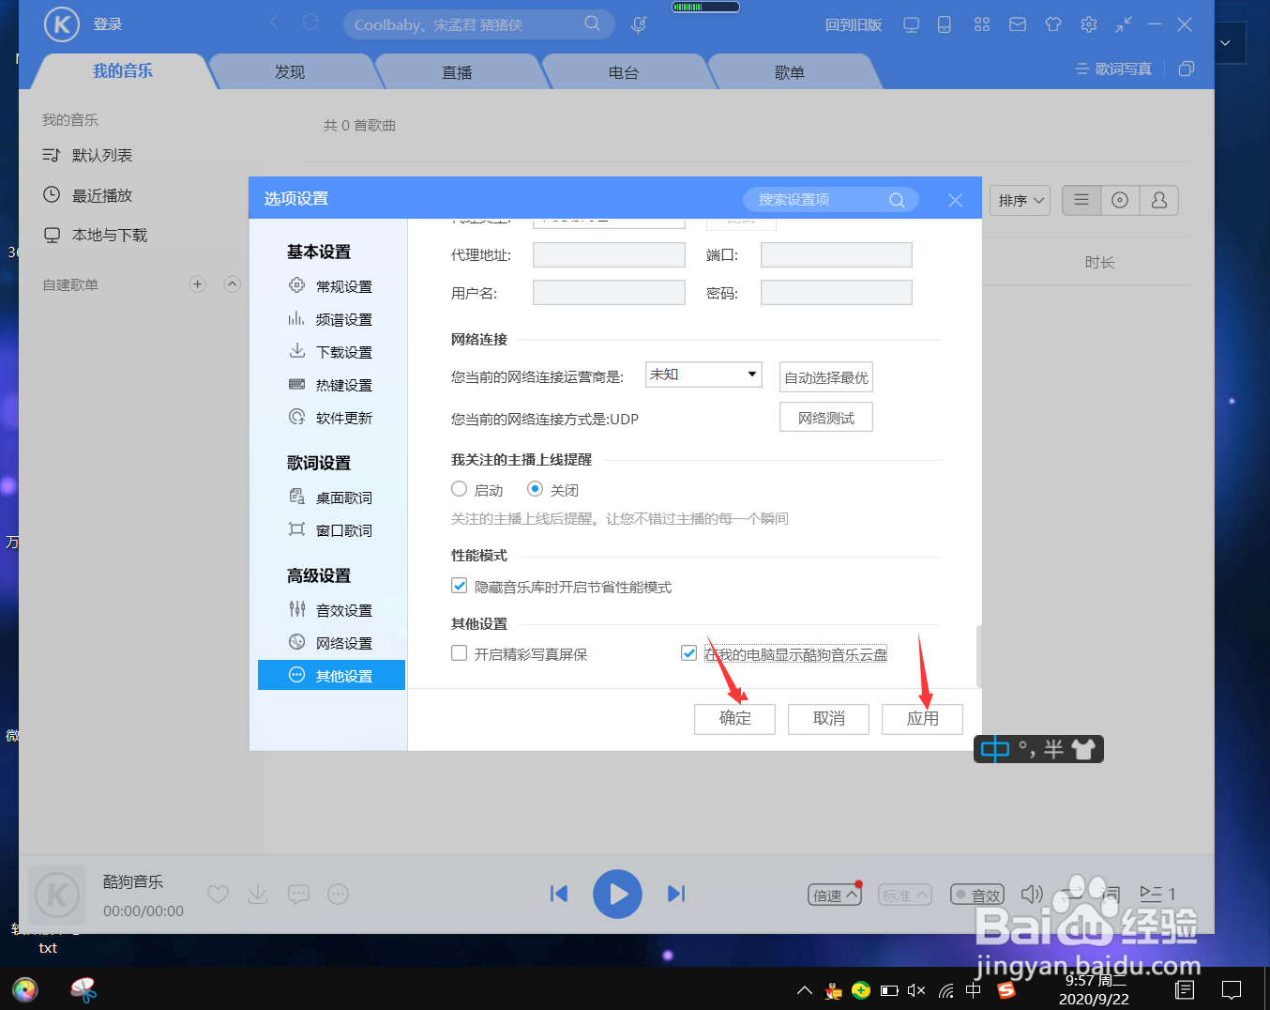Image resolution: width=1270 pixels, height=1010 pixels.
Task: Open the mobile phone transfer icon
Action: pyautogui.click(x=945, y=24)
